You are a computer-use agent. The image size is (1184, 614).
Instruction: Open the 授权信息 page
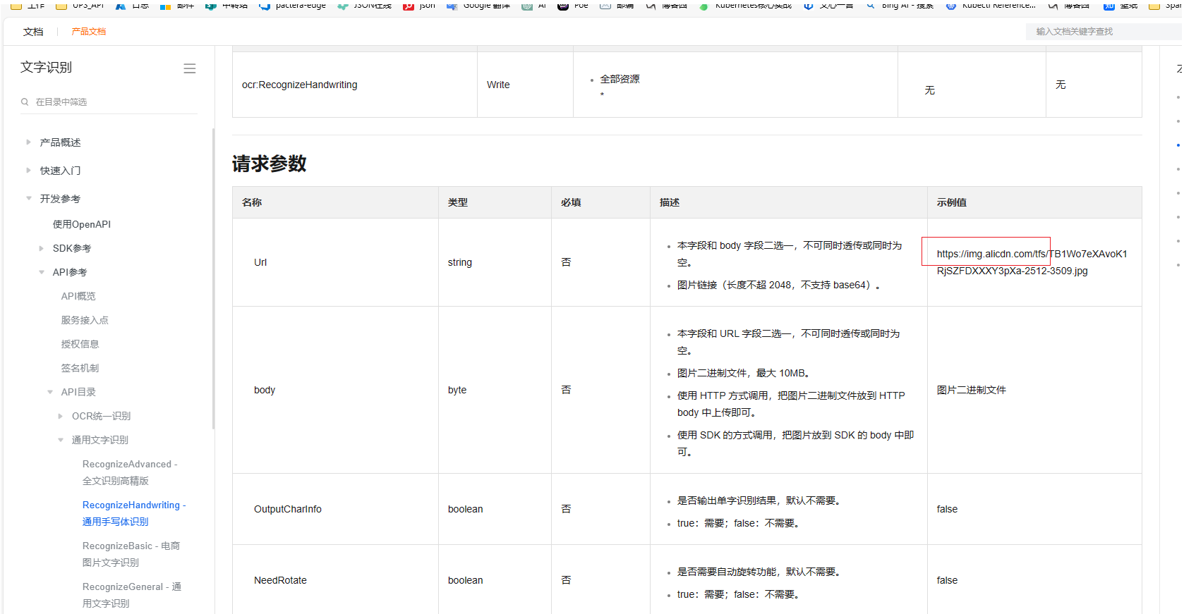[x=80, y=344]
